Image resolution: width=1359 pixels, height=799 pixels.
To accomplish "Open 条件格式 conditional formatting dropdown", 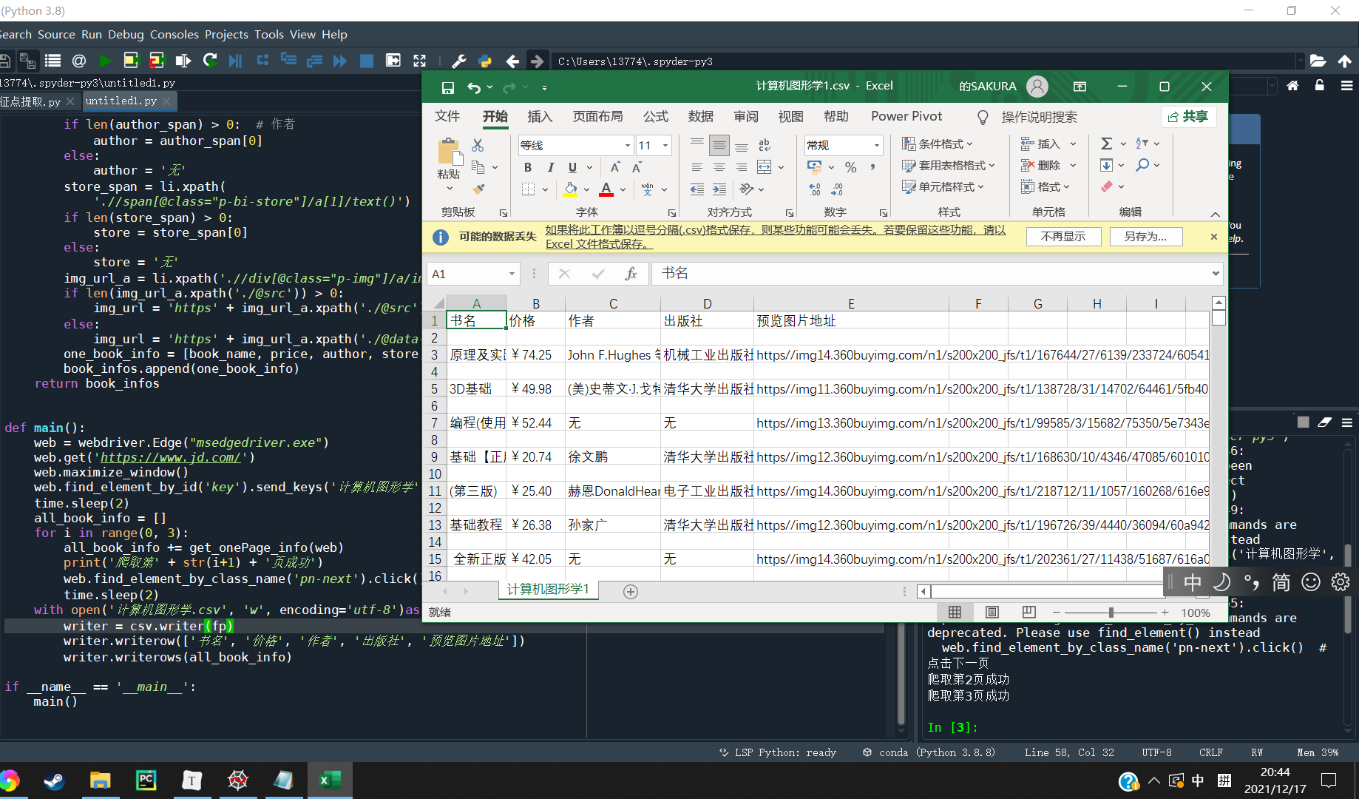I will pos(938,144).
